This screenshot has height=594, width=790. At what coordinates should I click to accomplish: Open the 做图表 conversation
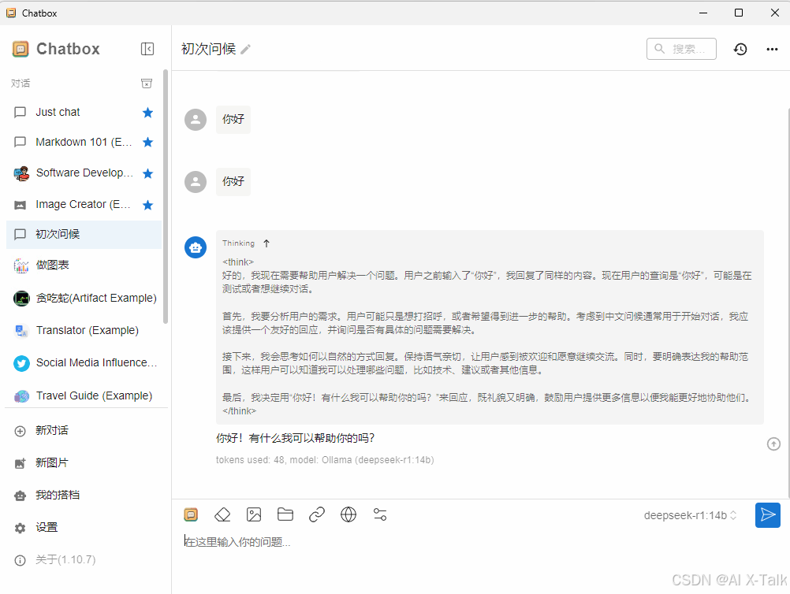click(84, 265)
